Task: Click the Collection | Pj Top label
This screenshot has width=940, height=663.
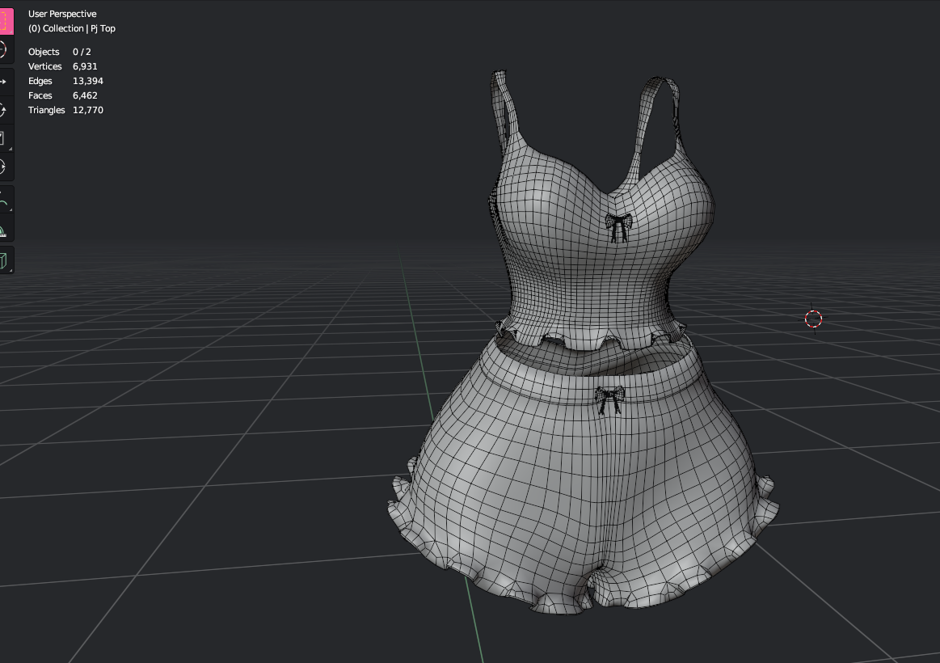Action: 72,28
